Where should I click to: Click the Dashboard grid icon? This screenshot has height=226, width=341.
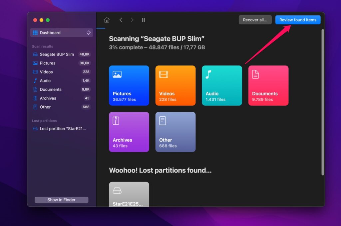point(35,33)
